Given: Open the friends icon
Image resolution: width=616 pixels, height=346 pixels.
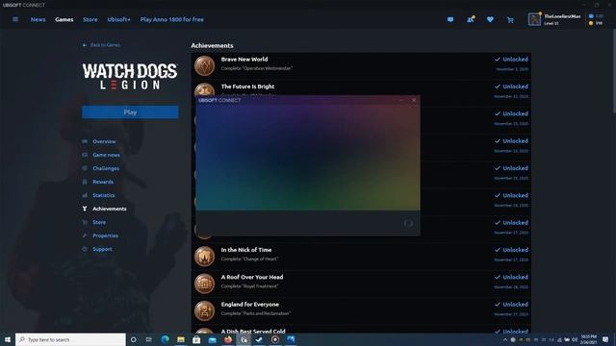Looking at the screenshot, I should (471, 19).
